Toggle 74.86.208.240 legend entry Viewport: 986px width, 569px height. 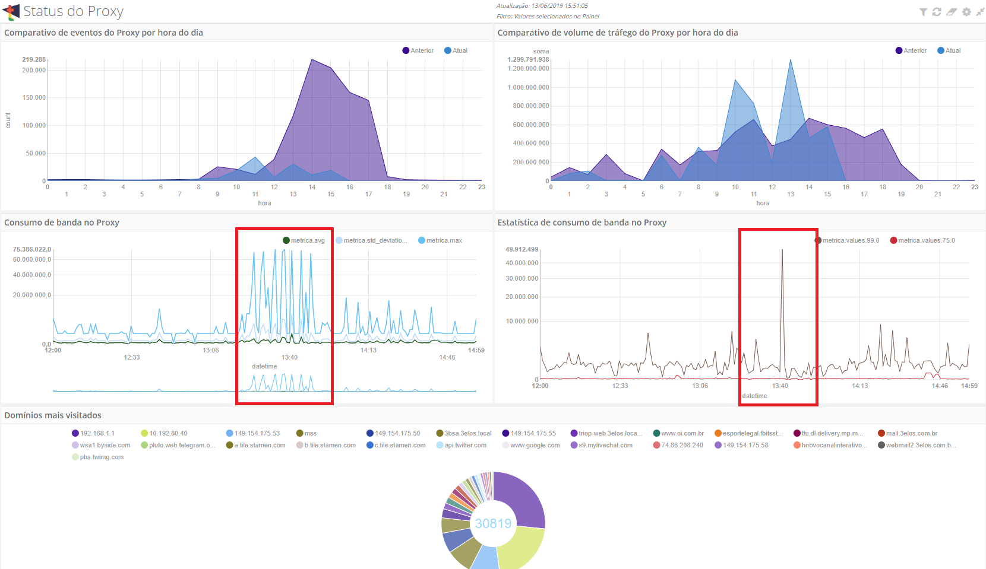[678, 445]
